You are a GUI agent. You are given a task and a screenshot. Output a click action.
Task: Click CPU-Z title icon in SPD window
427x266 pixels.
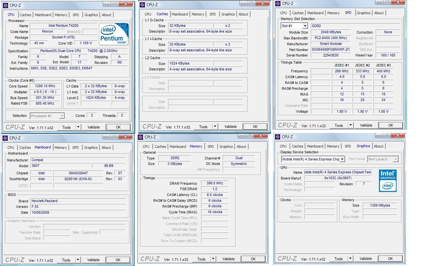278,4
